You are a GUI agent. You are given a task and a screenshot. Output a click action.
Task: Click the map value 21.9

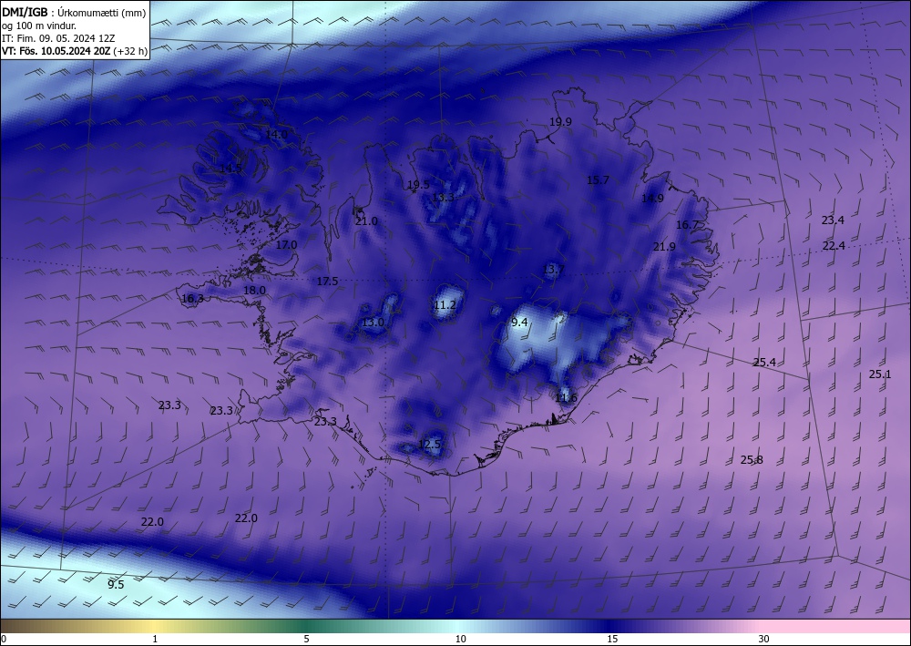pos(664,247)
